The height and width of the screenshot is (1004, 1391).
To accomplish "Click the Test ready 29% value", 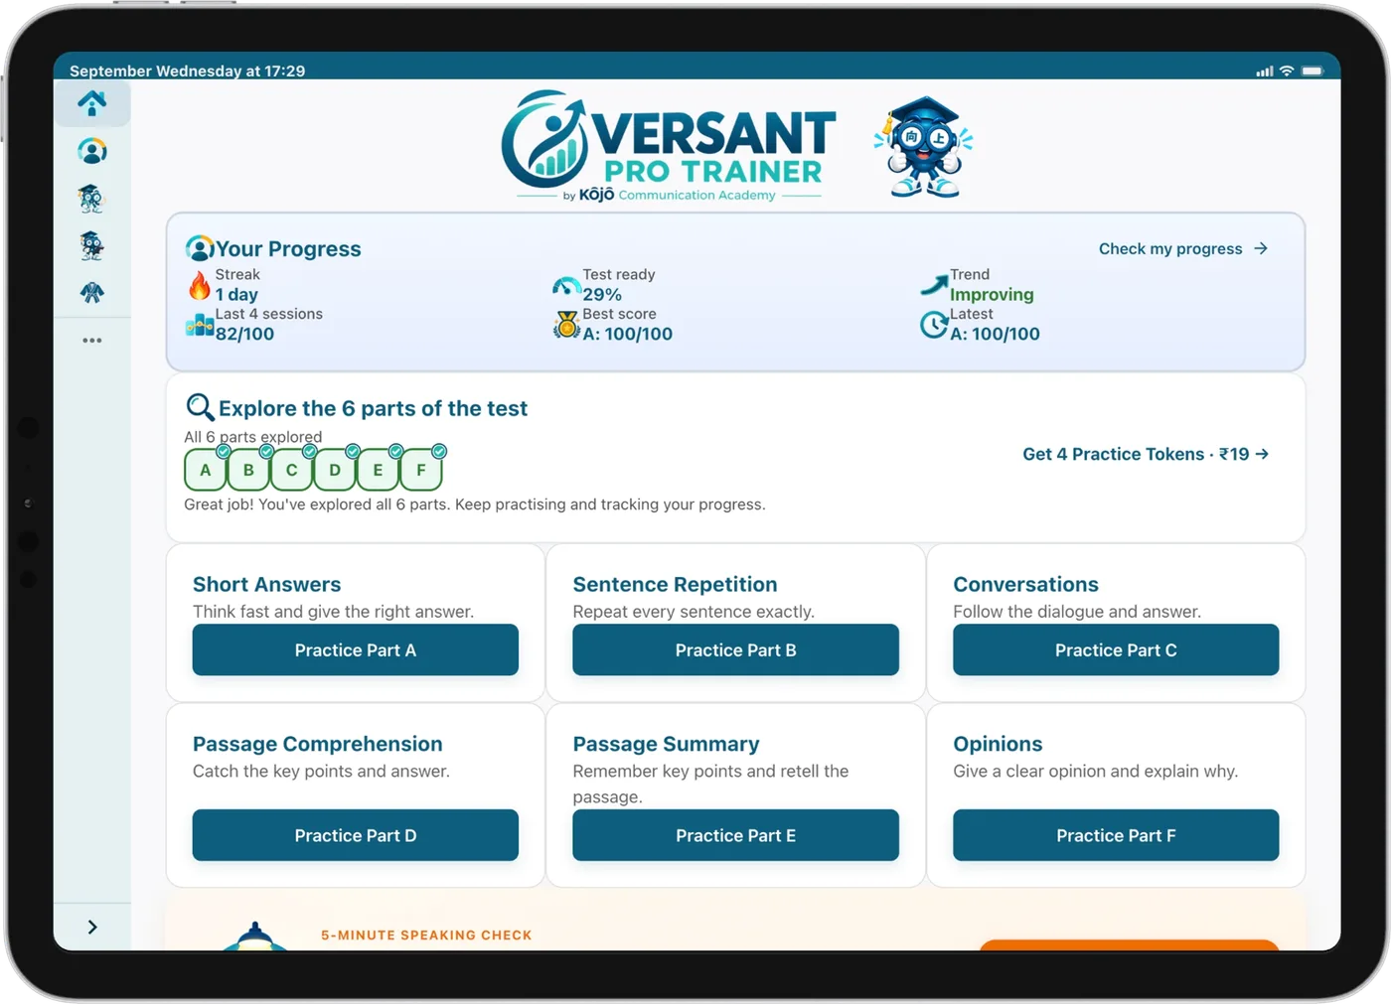I will (602, 295).
